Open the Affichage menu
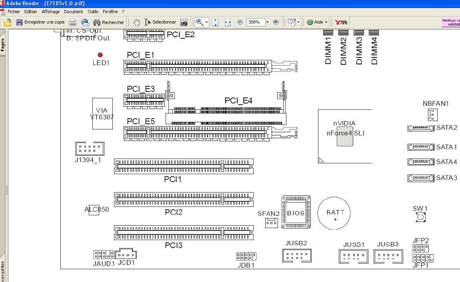The height and width of the screenshot is (282, 460). [x=50, y=12]
